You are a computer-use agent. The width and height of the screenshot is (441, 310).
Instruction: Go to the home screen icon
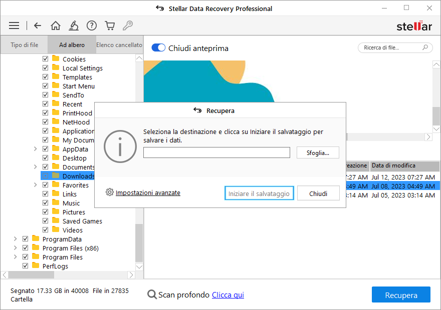56,25
